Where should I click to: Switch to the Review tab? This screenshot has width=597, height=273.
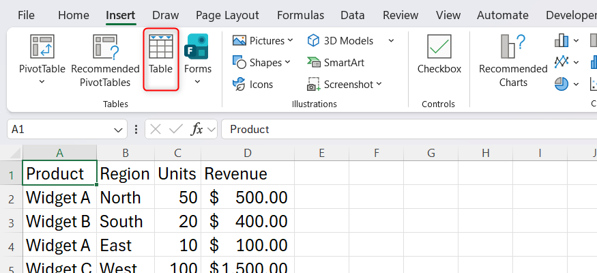[x=401, y=15]
